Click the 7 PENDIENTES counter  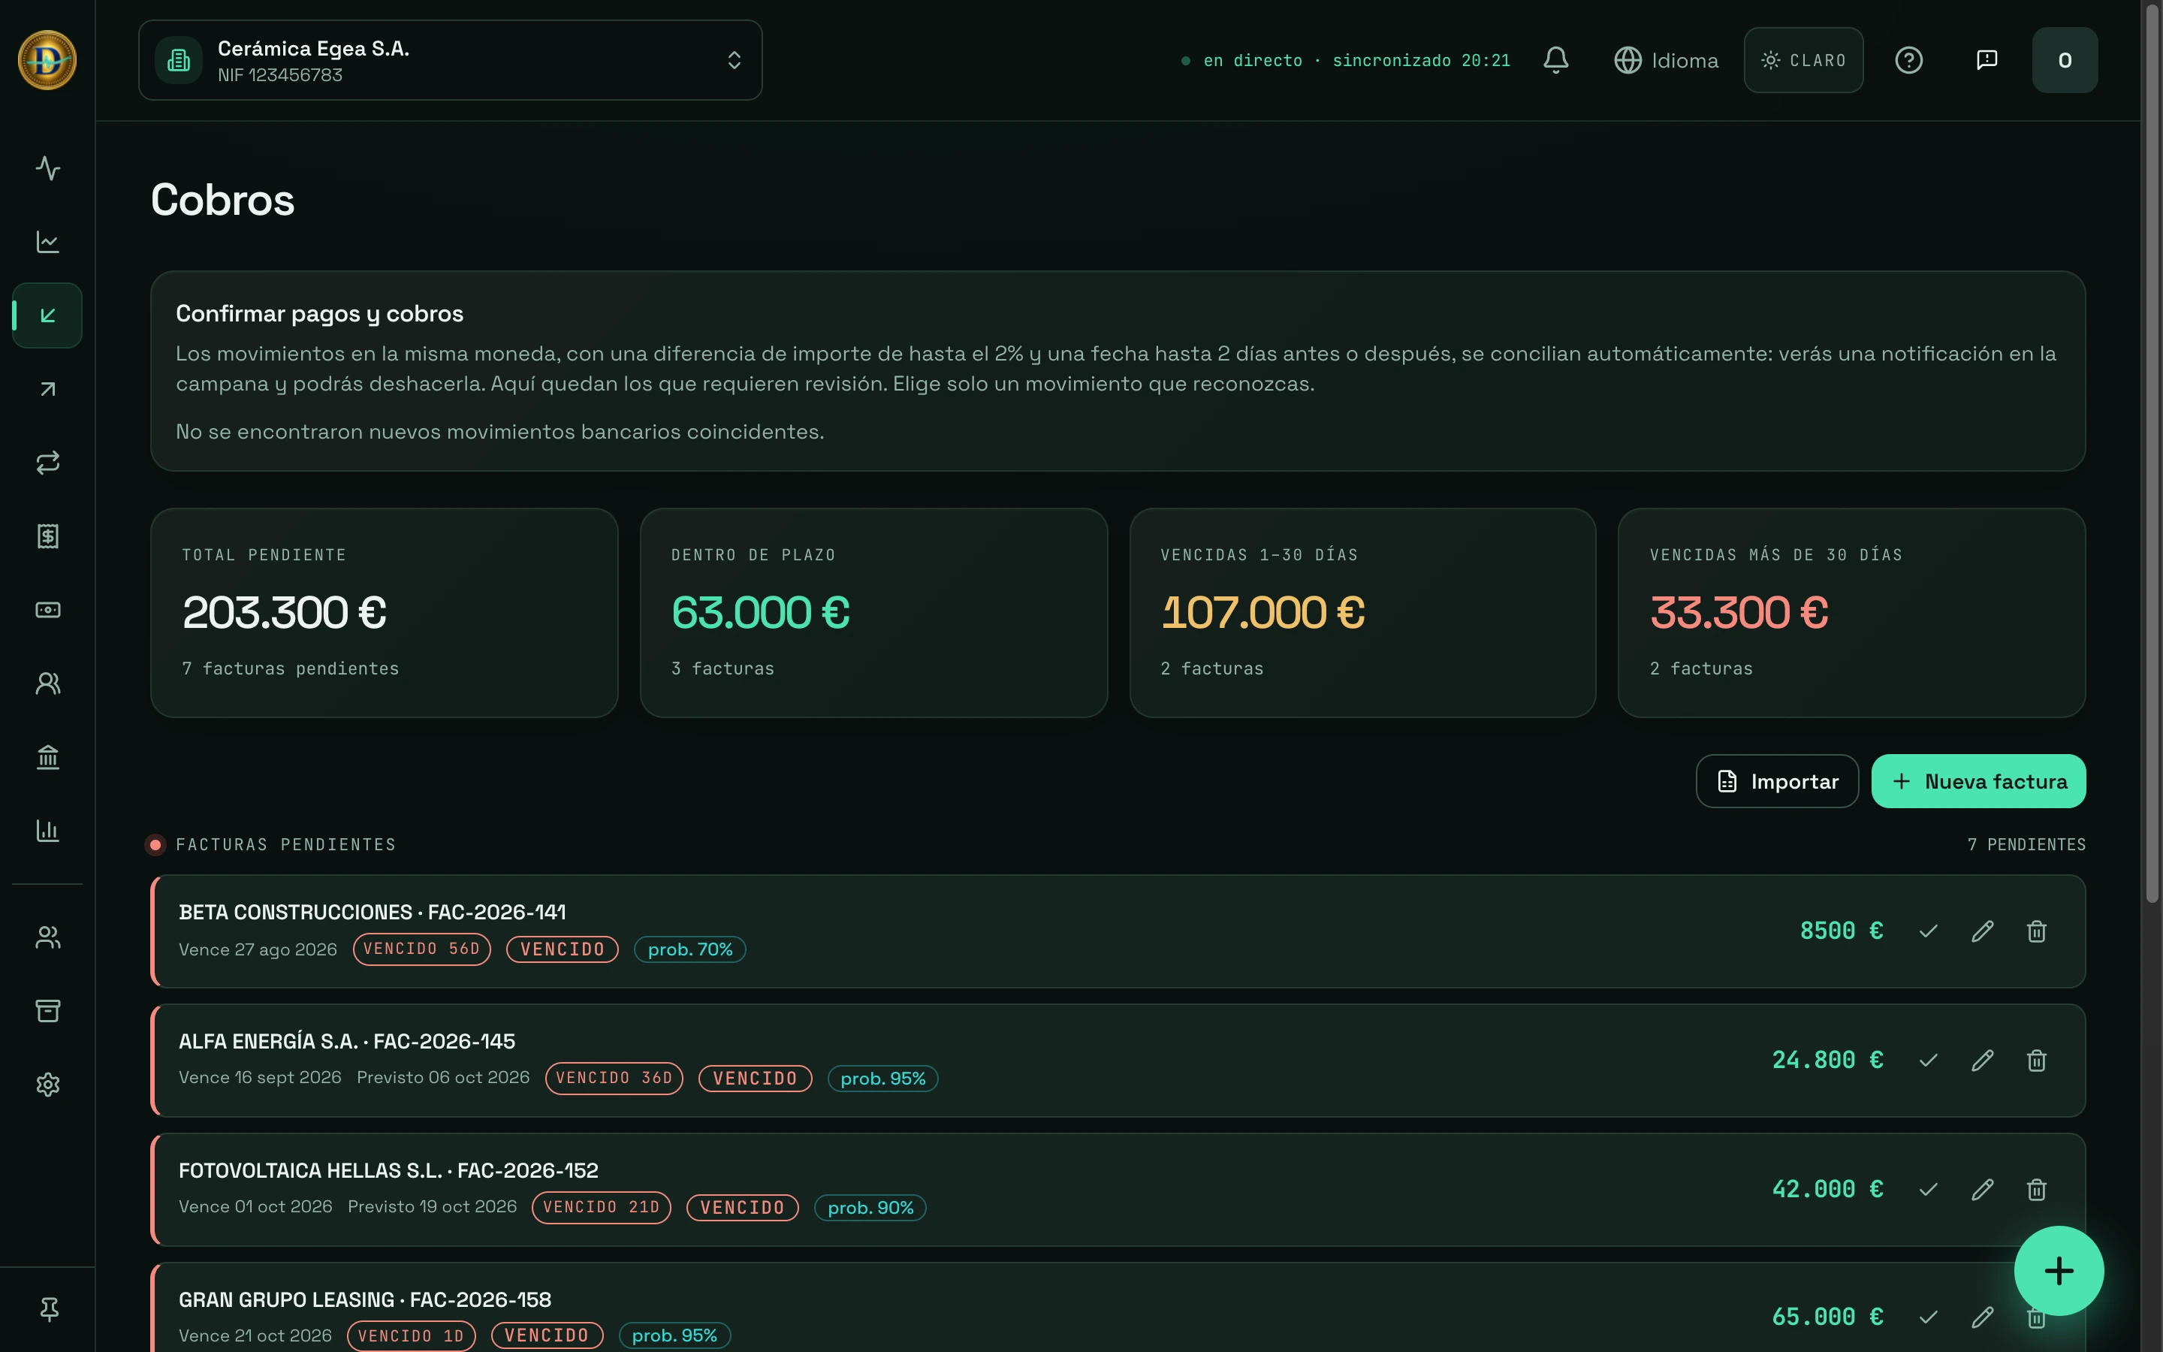[2026, 845]
